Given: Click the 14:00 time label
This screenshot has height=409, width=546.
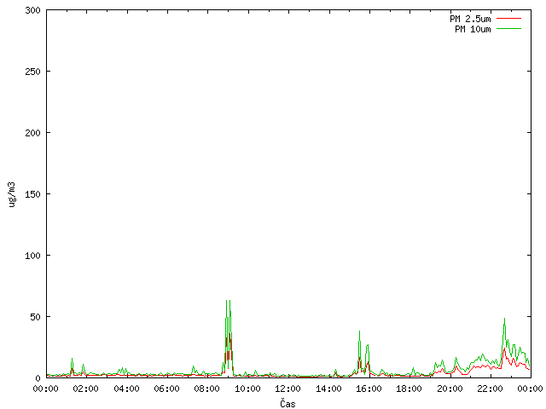Looking at the screenshot, I should pyautogui.click(x=328, y=389).
